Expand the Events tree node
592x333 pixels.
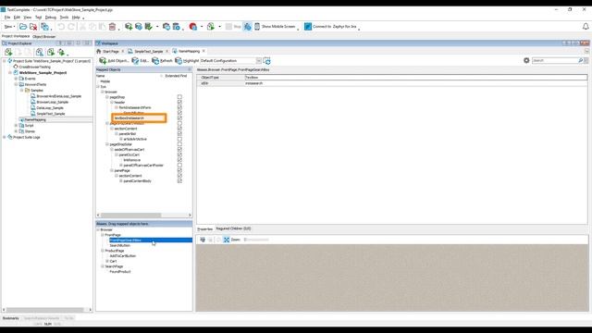pos(16,79)
